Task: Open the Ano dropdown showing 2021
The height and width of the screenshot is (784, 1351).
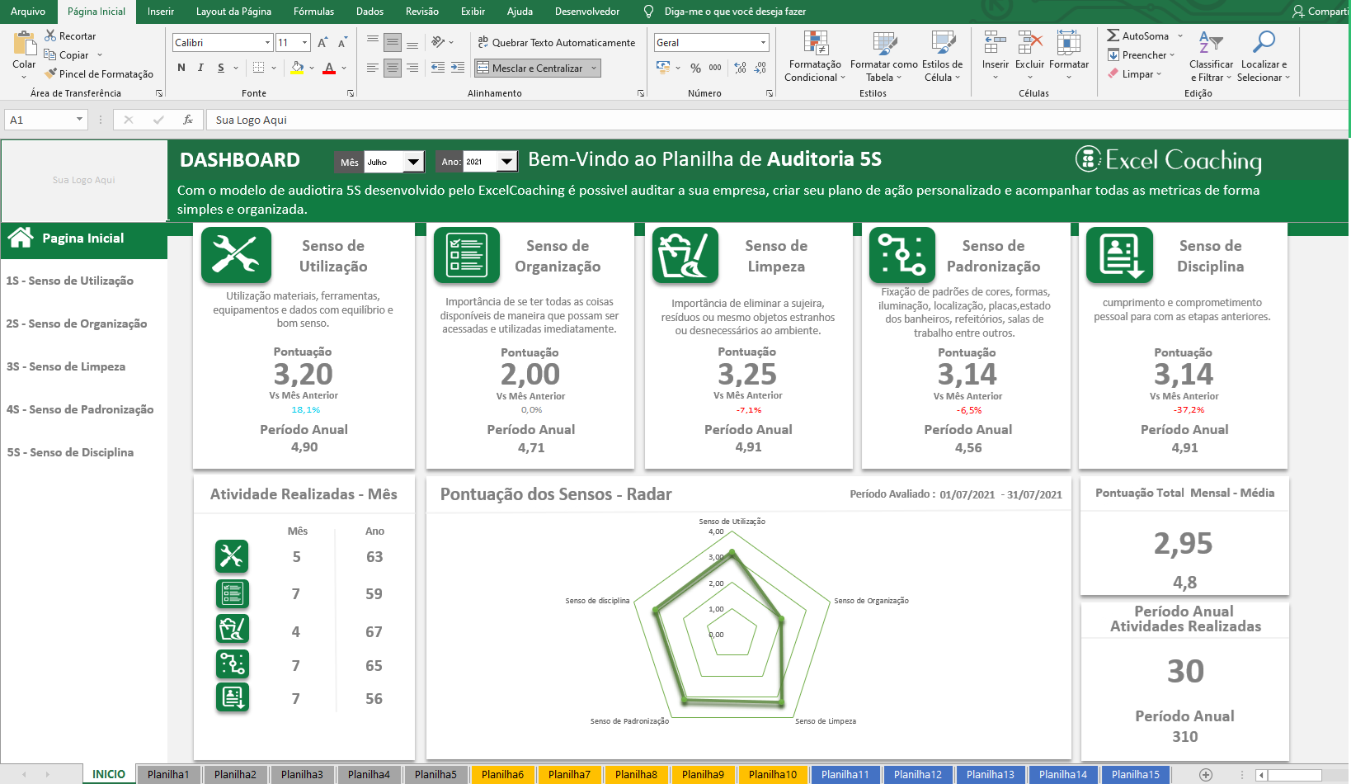Action: pos(507,162)
